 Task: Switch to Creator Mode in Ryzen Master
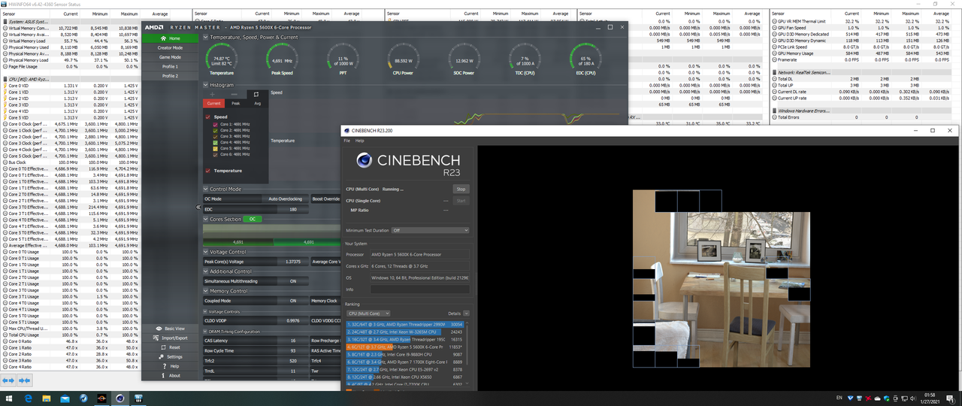click(x=170, y=47)
